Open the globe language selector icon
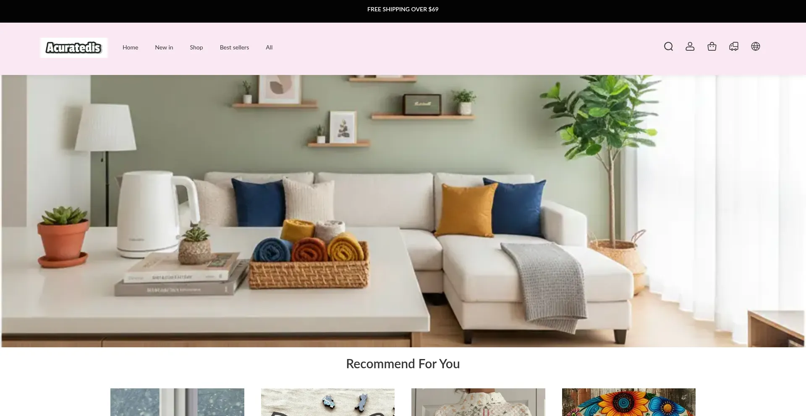This screenshot has width=806, height=416. [756, 47]
